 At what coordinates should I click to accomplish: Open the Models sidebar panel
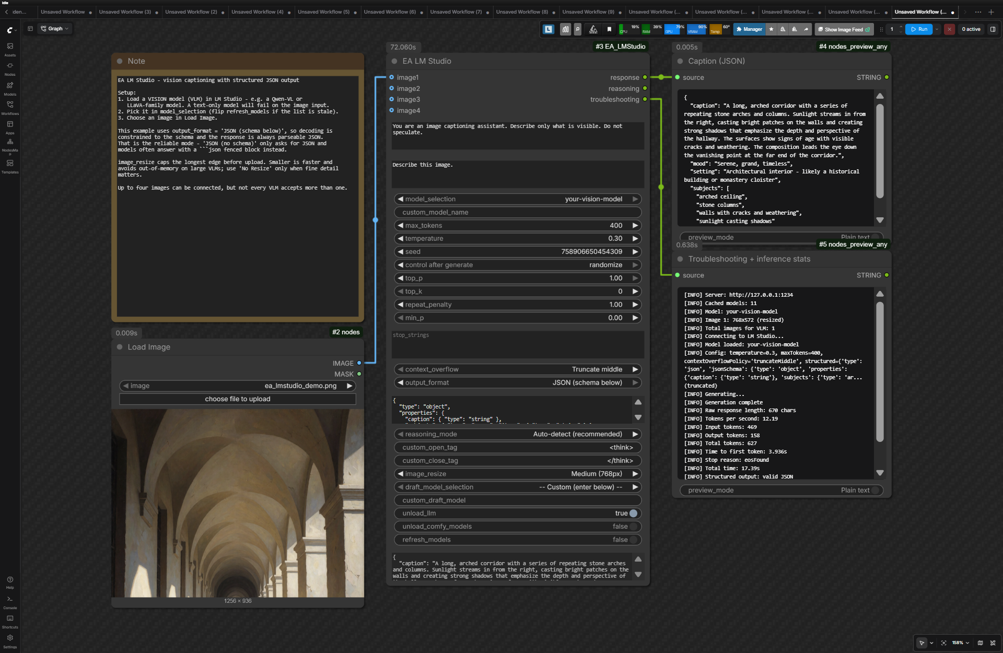[10, 88]
